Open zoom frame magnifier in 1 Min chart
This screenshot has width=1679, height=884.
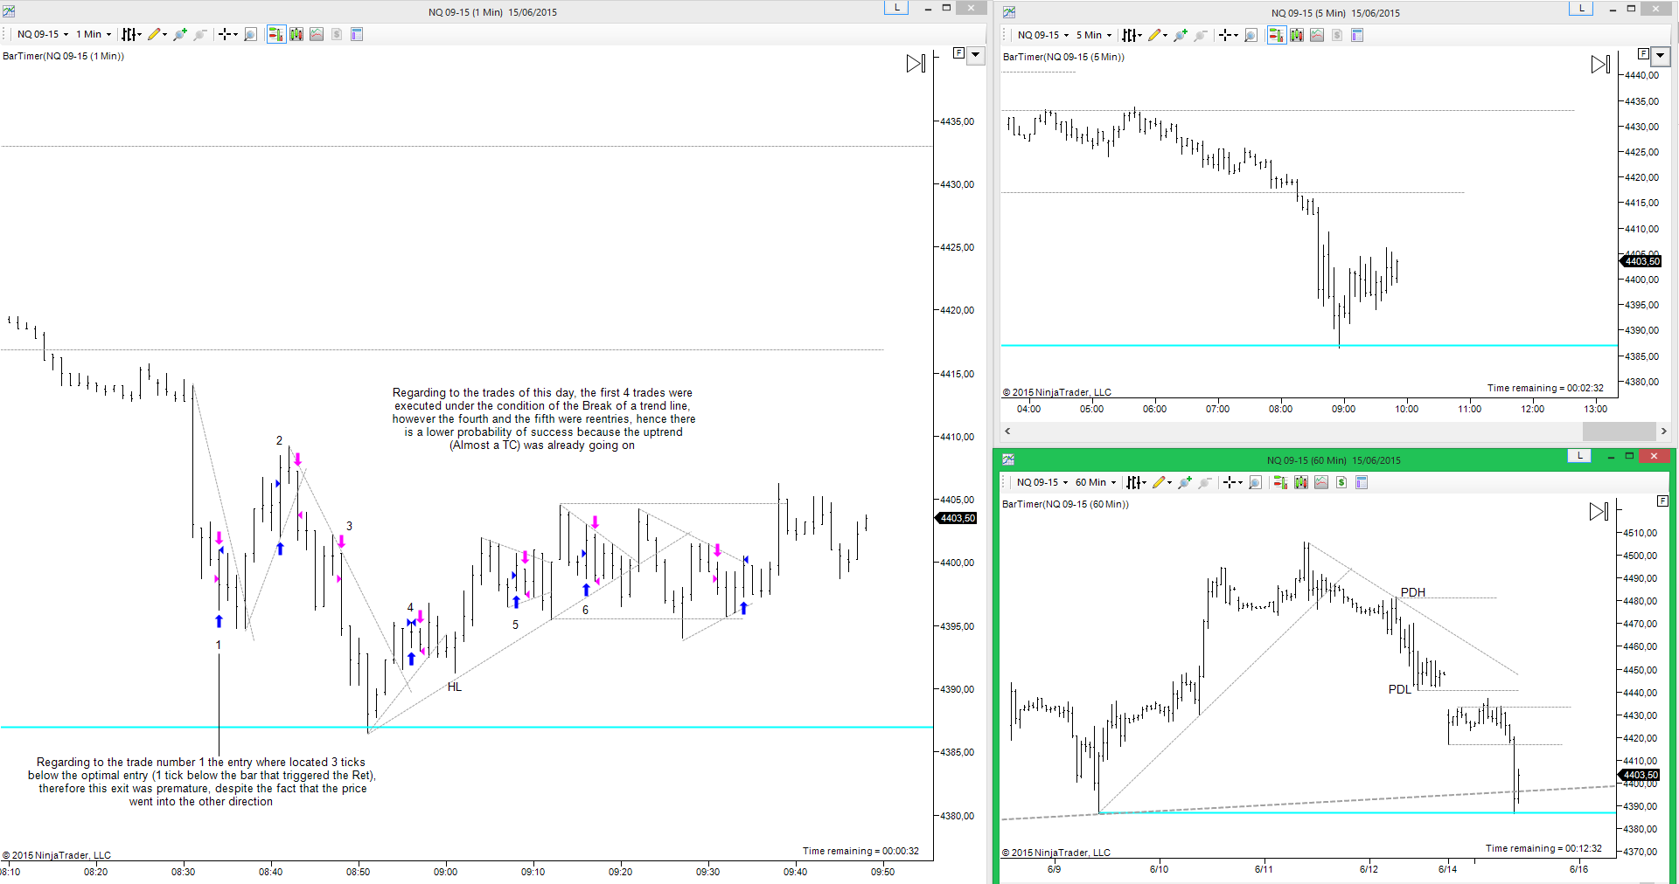pos(250,34)
